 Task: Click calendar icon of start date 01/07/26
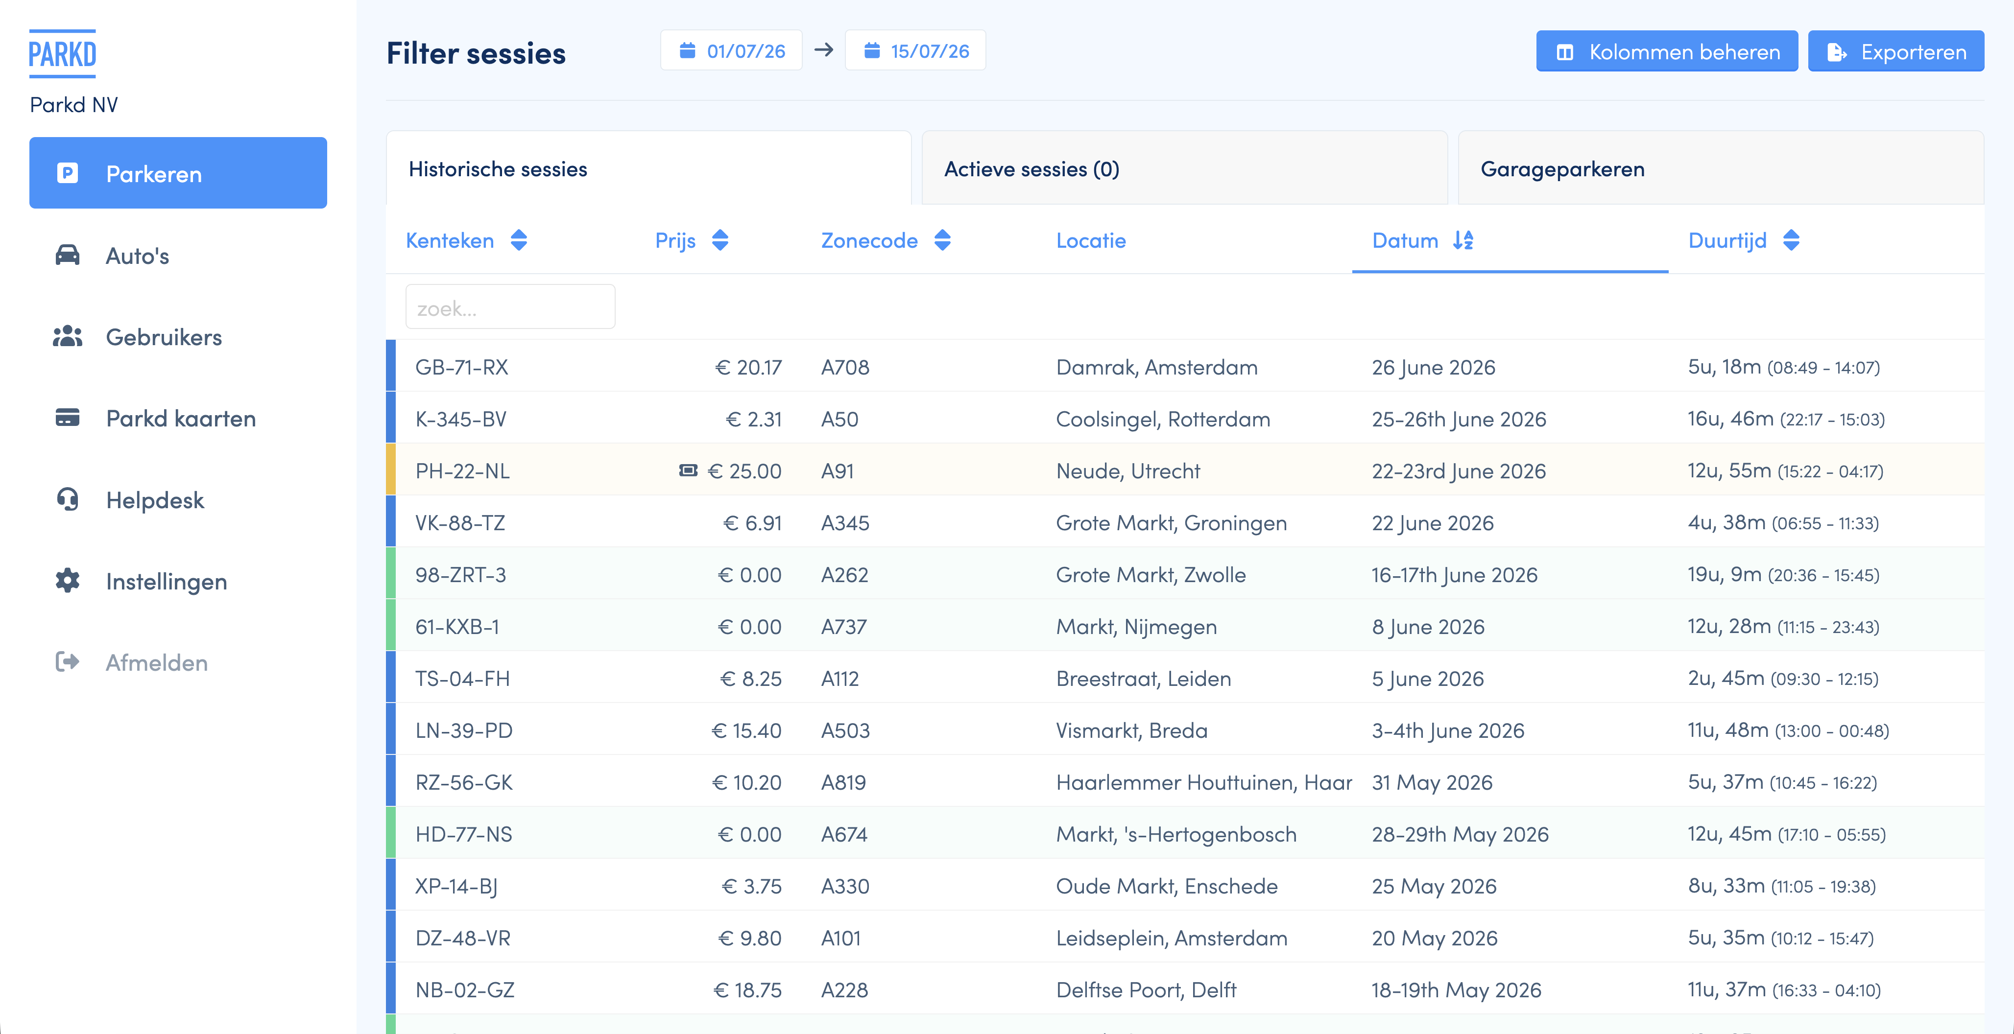(687, 51)
